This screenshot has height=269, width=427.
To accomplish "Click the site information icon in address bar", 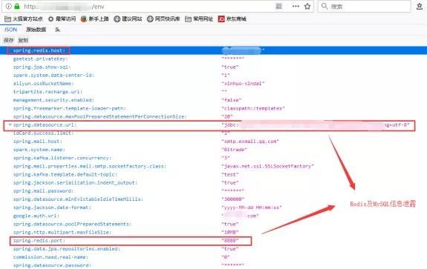I will point(9,6).
